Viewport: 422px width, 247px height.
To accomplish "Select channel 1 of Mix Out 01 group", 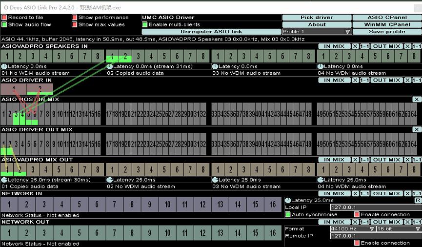I will pyautogui.click(x=7, y=169).
